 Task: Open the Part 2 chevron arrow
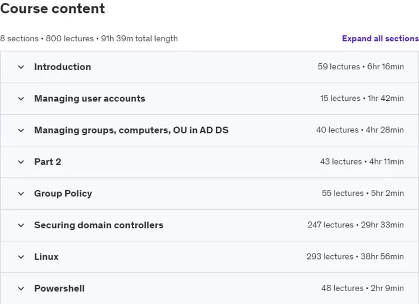pos(21,162)
